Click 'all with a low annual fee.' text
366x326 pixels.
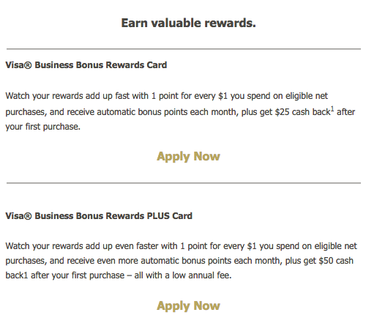tap(183, 275)
